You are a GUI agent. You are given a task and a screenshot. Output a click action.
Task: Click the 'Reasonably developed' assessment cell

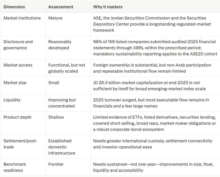tap(60, 45)
